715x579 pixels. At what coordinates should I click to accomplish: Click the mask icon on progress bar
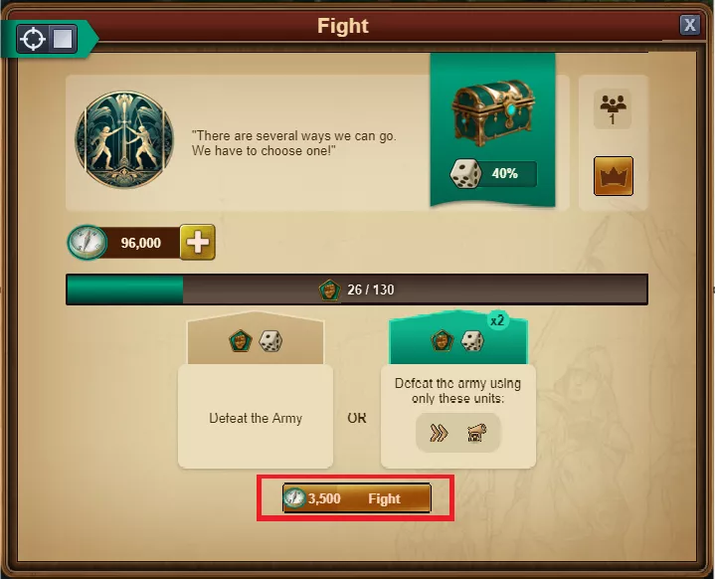(x=330, y=289)
